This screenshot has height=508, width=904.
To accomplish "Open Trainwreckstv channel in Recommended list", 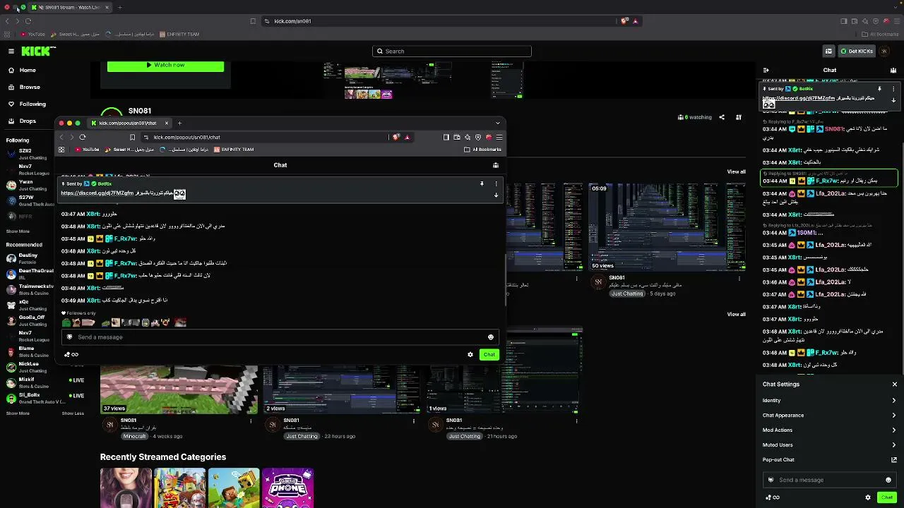I will click(x=30, y=289).
